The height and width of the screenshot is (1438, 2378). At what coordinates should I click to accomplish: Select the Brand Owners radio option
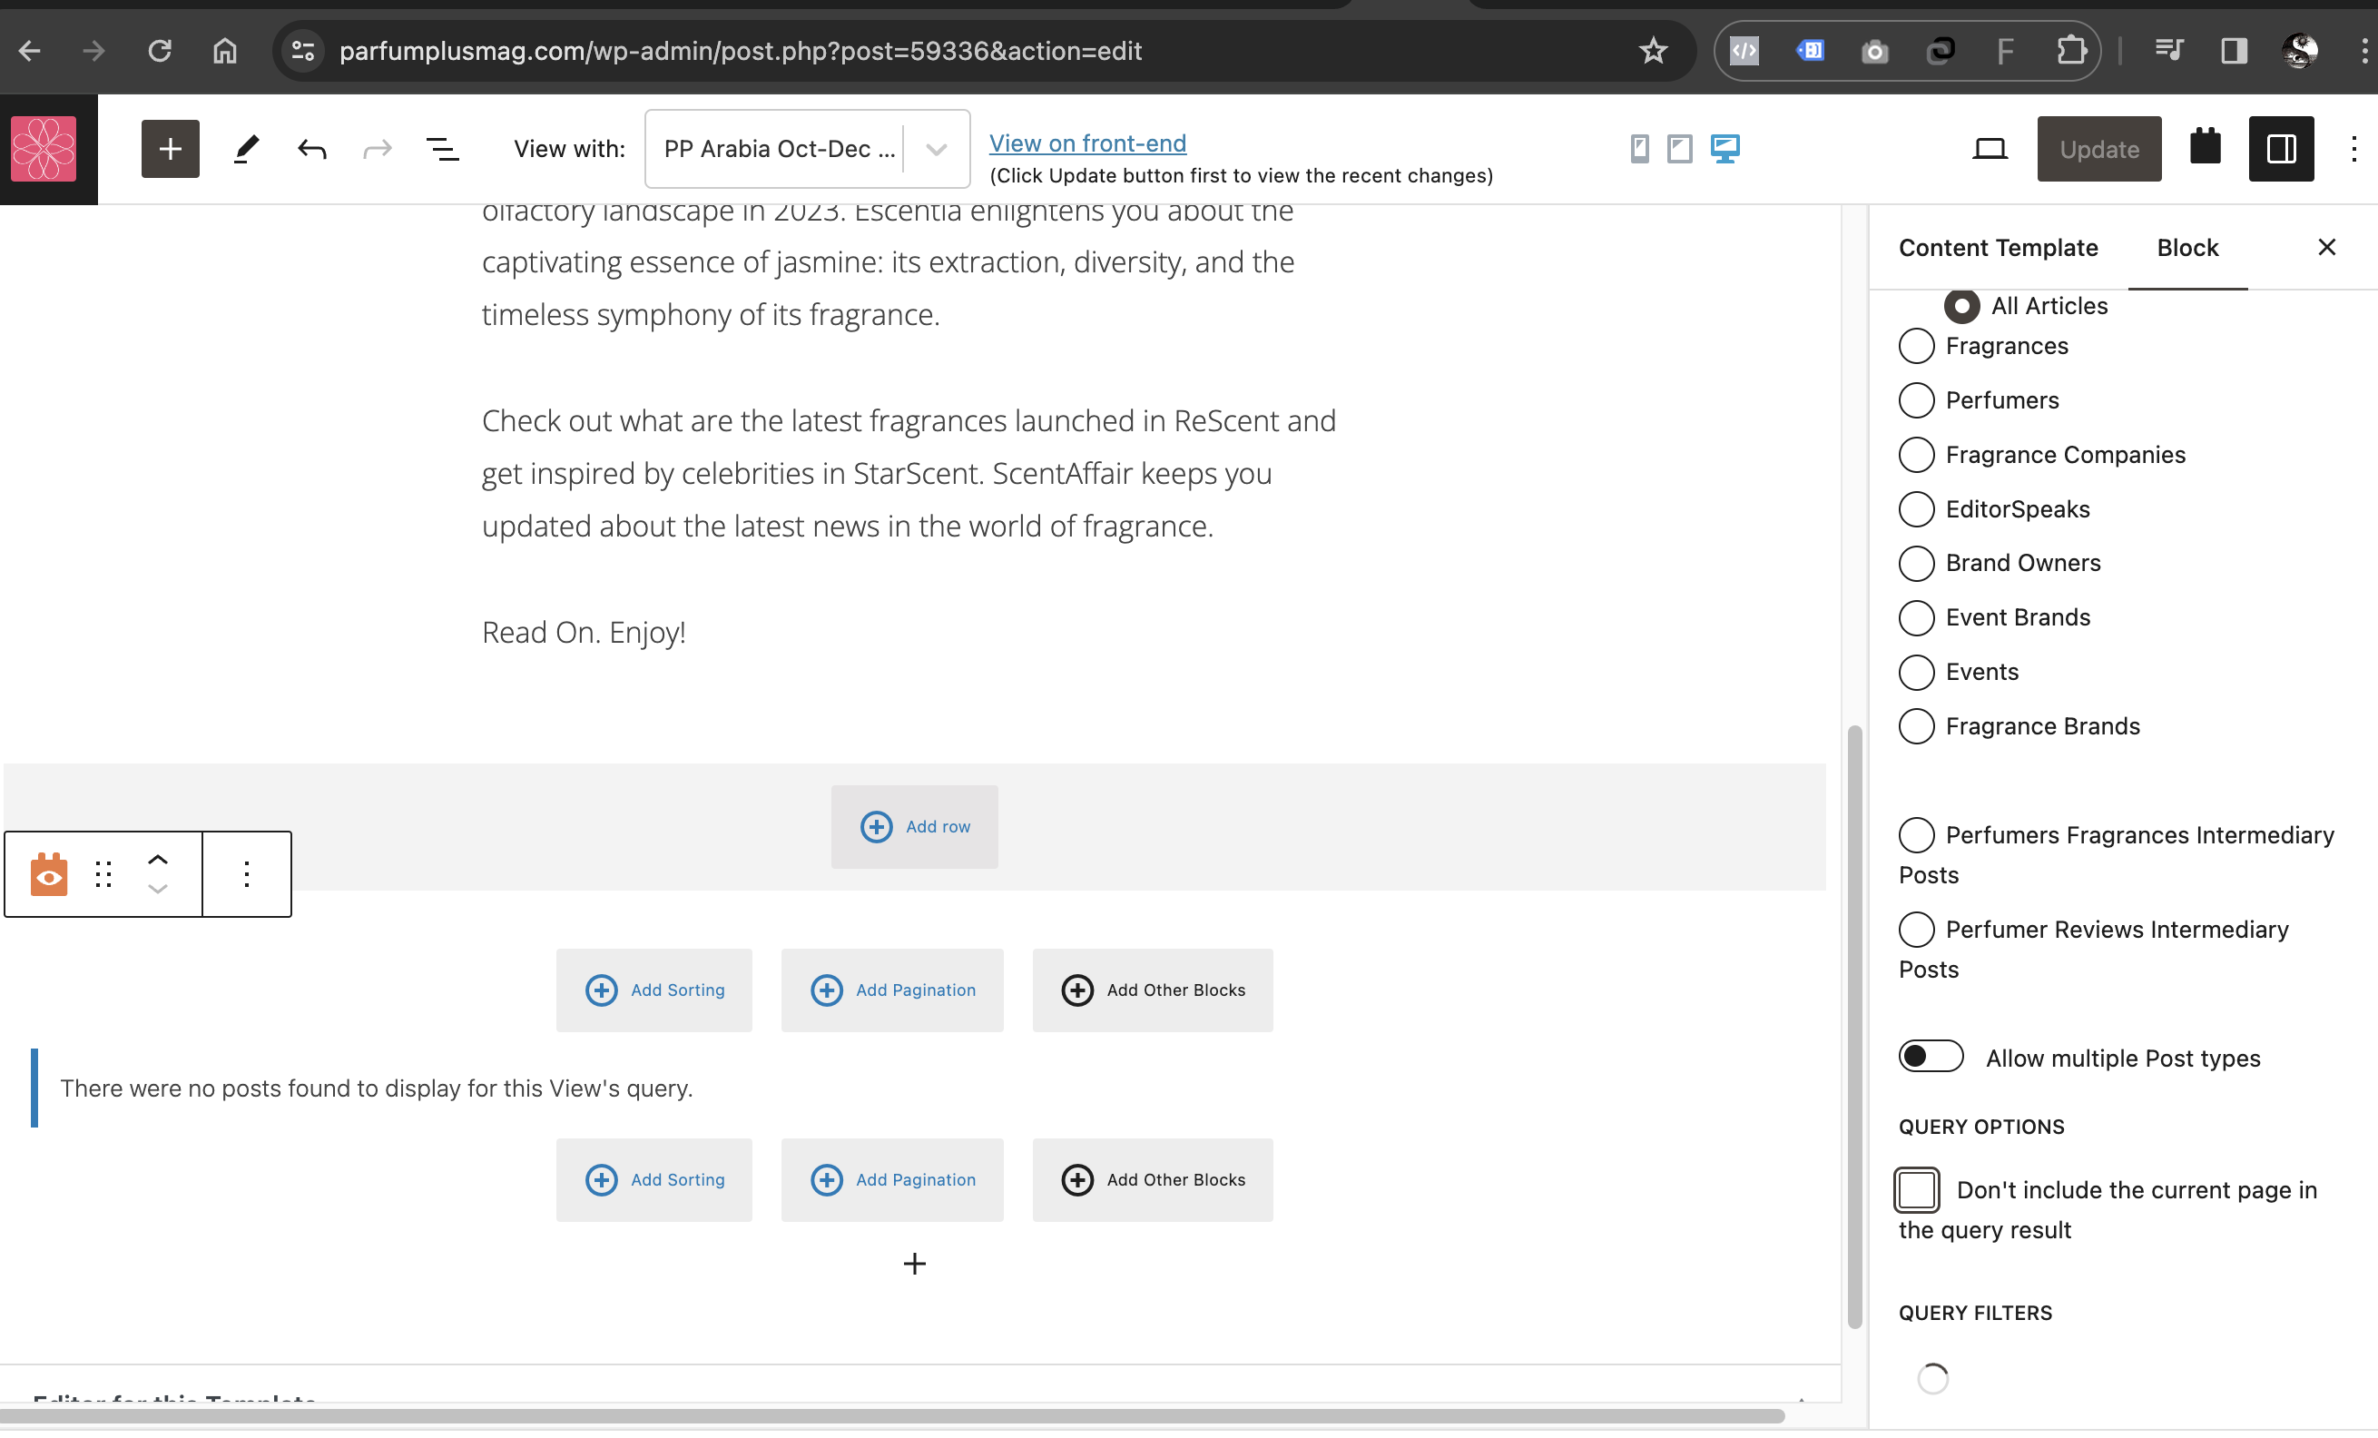click(x=1917, y=563)
